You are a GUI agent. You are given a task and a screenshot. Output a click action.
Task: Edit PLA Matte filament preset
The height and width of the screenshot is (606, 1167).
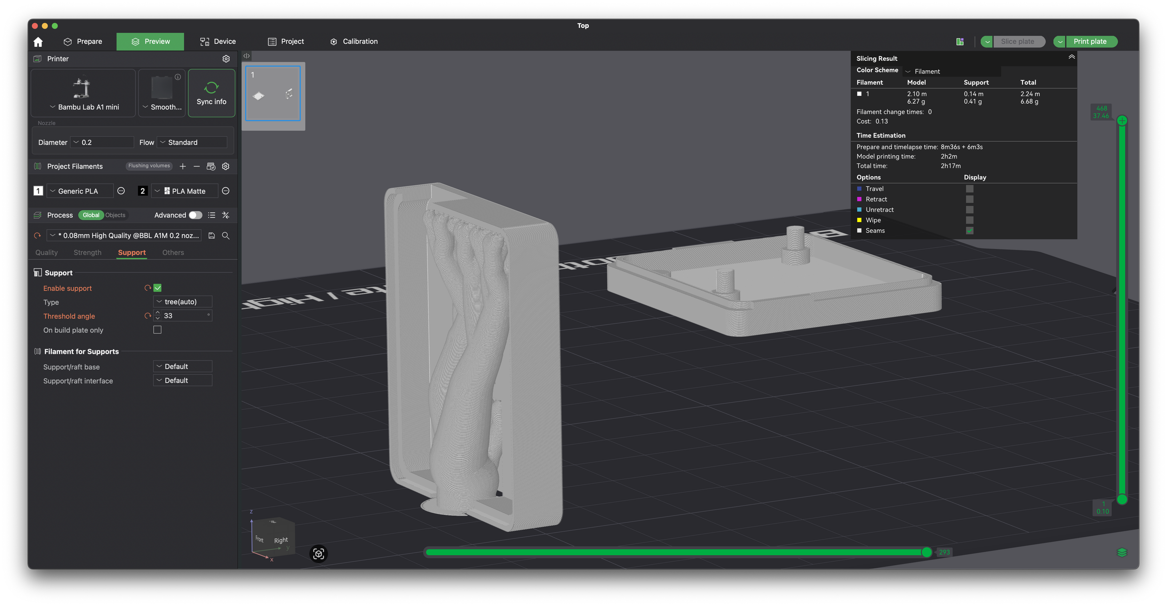pyautogui.click(x=225, y=191)
